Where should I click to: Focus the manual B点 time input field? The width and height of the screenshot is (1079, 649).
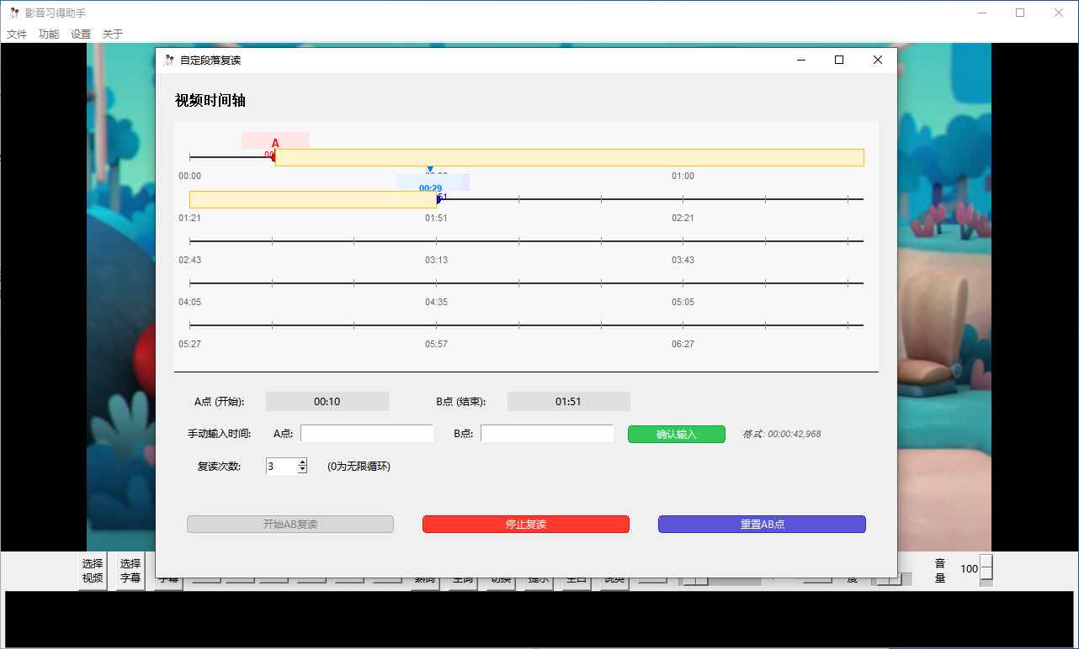coord(547,434)
